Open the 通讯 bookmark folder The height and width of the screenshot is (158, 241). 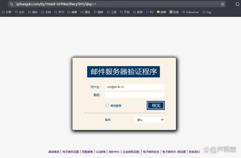point(85,12)
